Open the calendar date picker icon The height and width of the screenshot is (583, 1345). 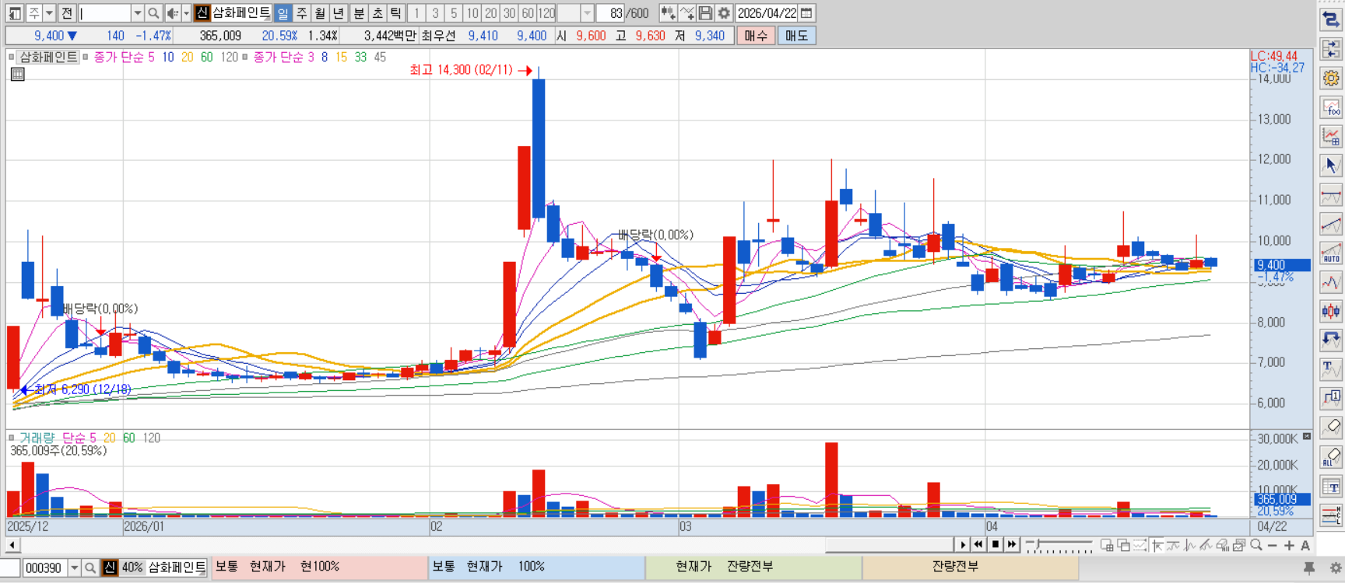(x=807, y=13)
